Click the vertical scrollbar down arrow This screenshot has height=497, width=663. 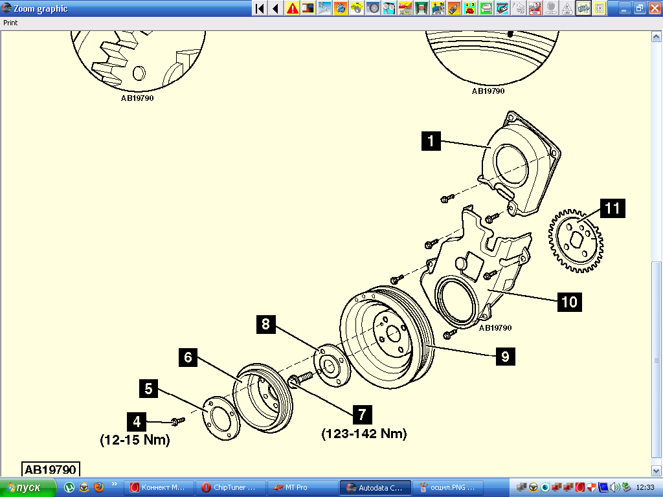(x=657, y=470)
